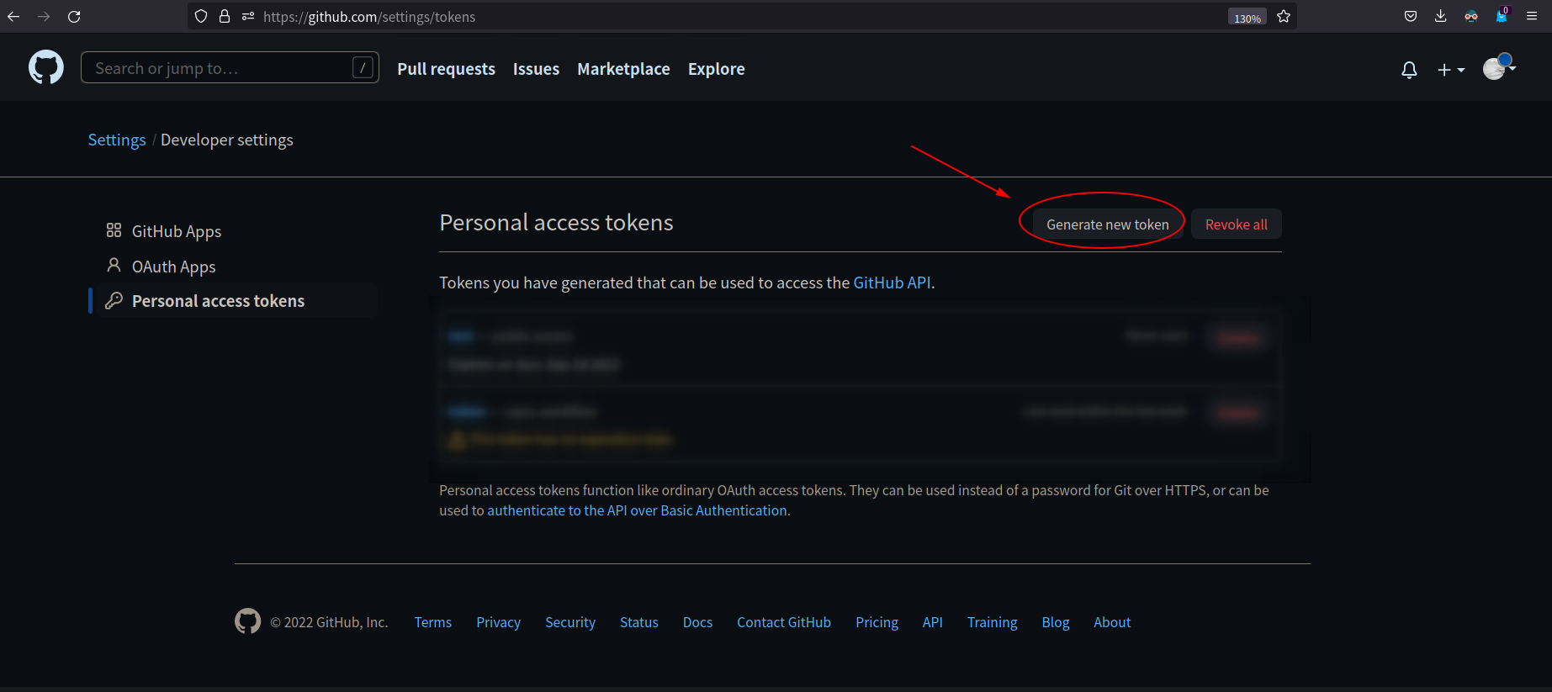Screen dimensions: 1552x692
Task: Open the Training footer link
Action: click(992, 622)
